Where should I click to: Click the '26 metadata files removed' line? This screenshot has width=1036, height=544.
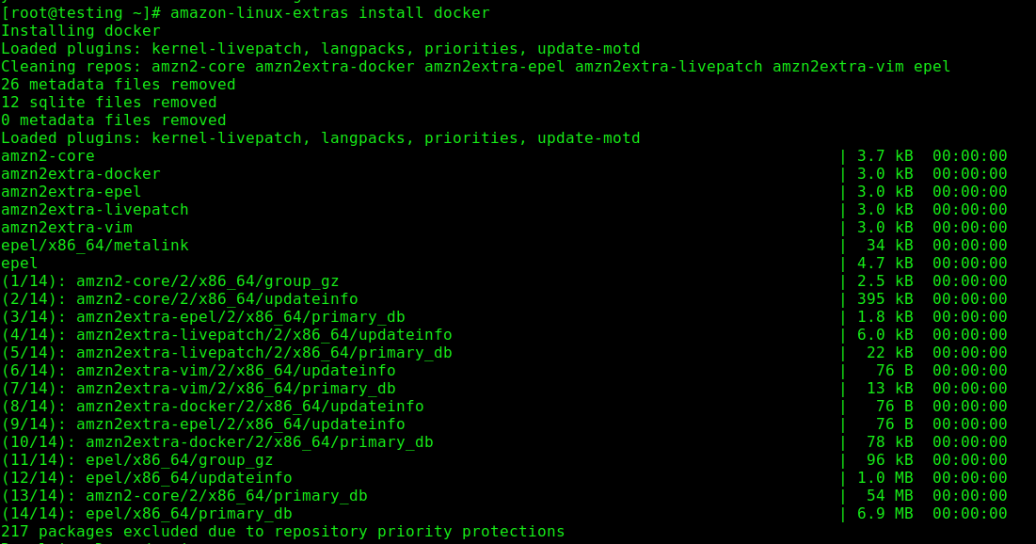[x=119, y=85]
